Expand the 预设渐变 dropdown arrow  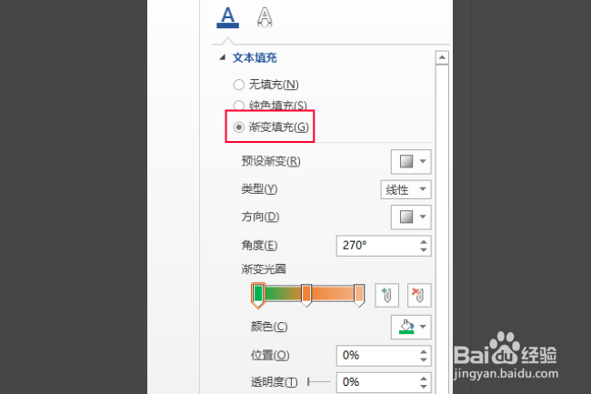pos(423,161)
